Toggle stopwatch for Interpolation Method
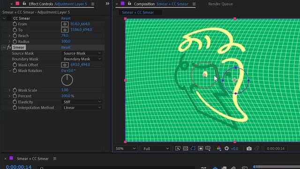 [15, 108]
